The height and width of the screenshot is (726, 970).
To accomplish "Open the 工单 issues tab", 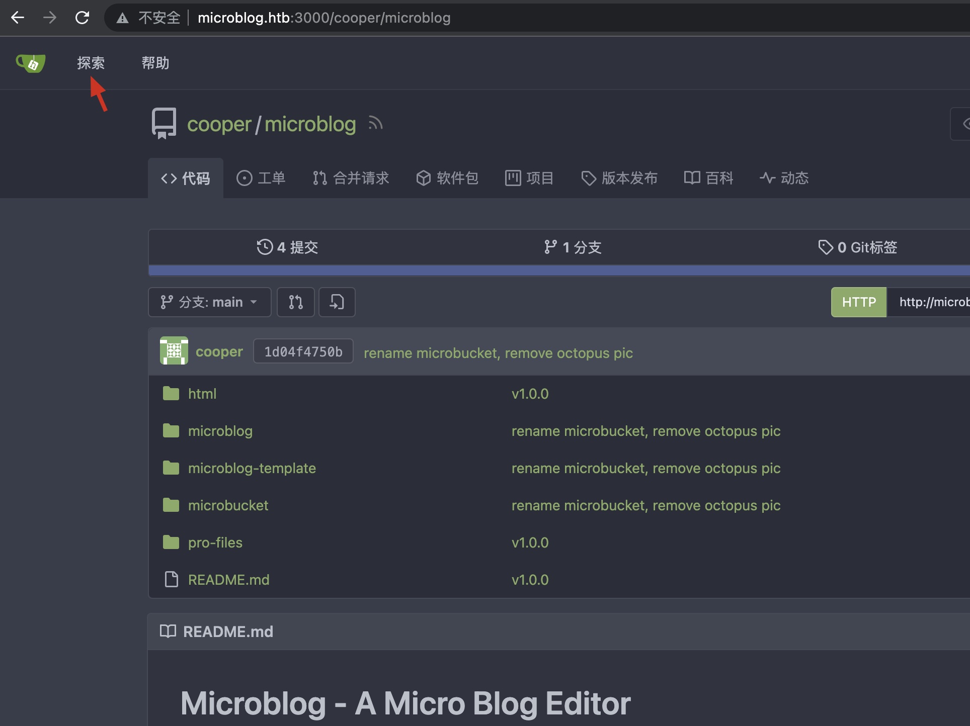I will pos(261,178).
